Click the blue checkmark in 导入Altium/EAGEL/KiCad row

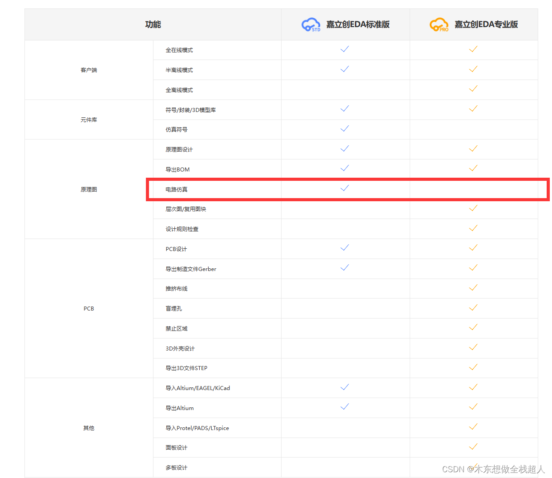point(345,387)
